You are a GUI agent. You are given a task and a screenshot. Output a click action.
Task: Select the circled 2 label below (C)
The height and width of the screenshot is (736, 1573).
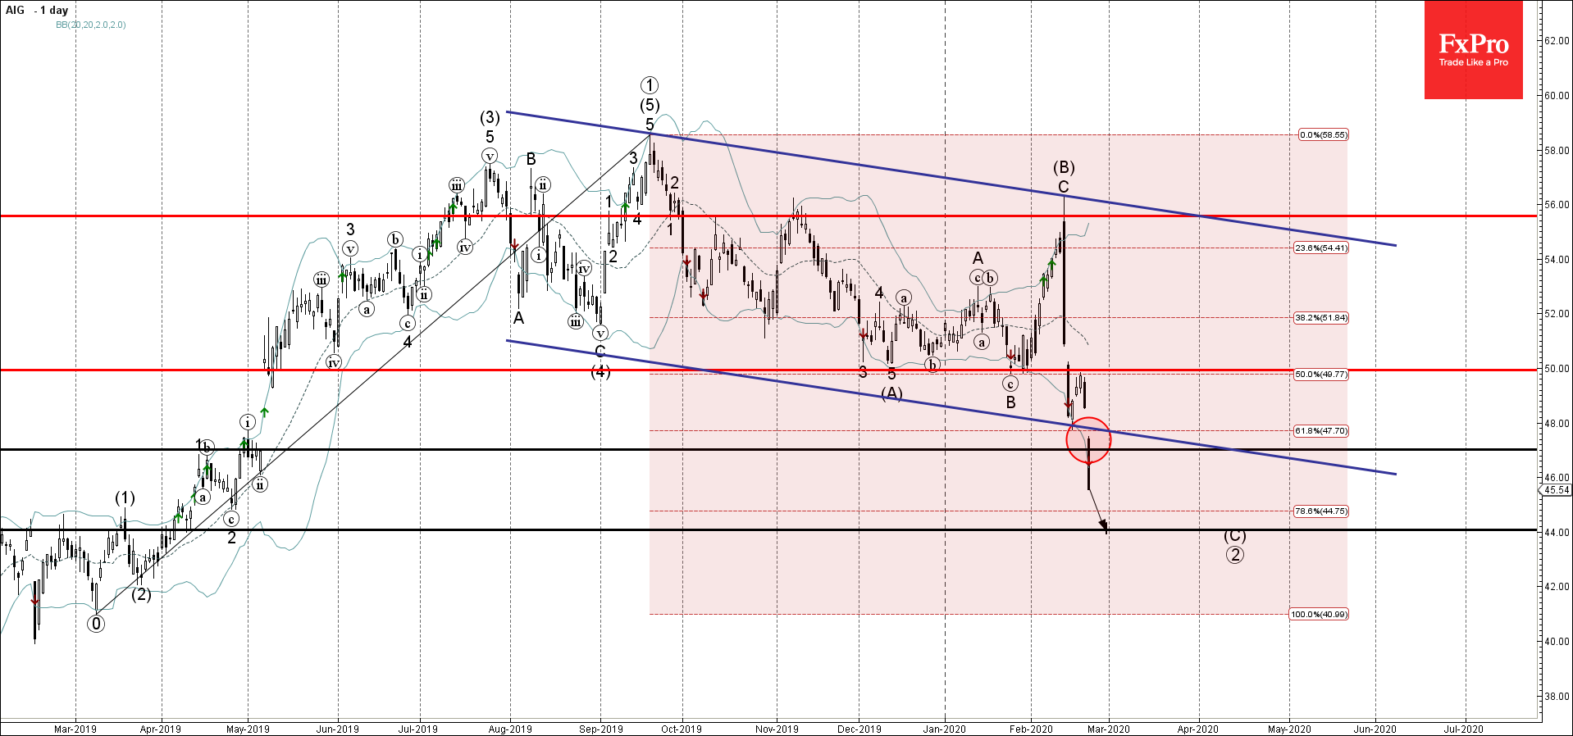(1234, 555)
